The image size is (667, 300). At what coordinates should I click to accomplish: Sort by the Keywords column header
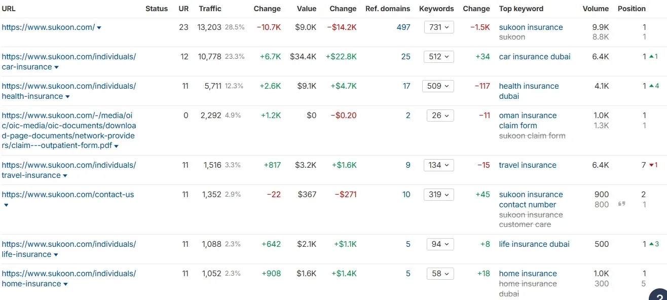(x=436, y=9)
